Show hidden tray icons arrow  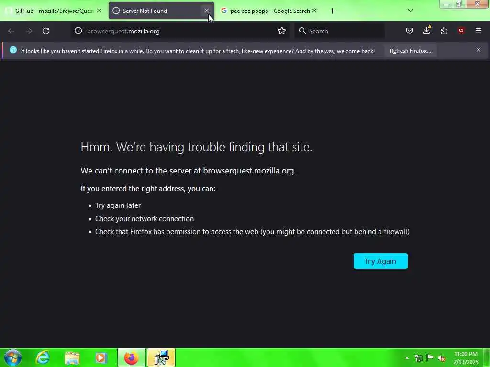(x=407, y=358)
